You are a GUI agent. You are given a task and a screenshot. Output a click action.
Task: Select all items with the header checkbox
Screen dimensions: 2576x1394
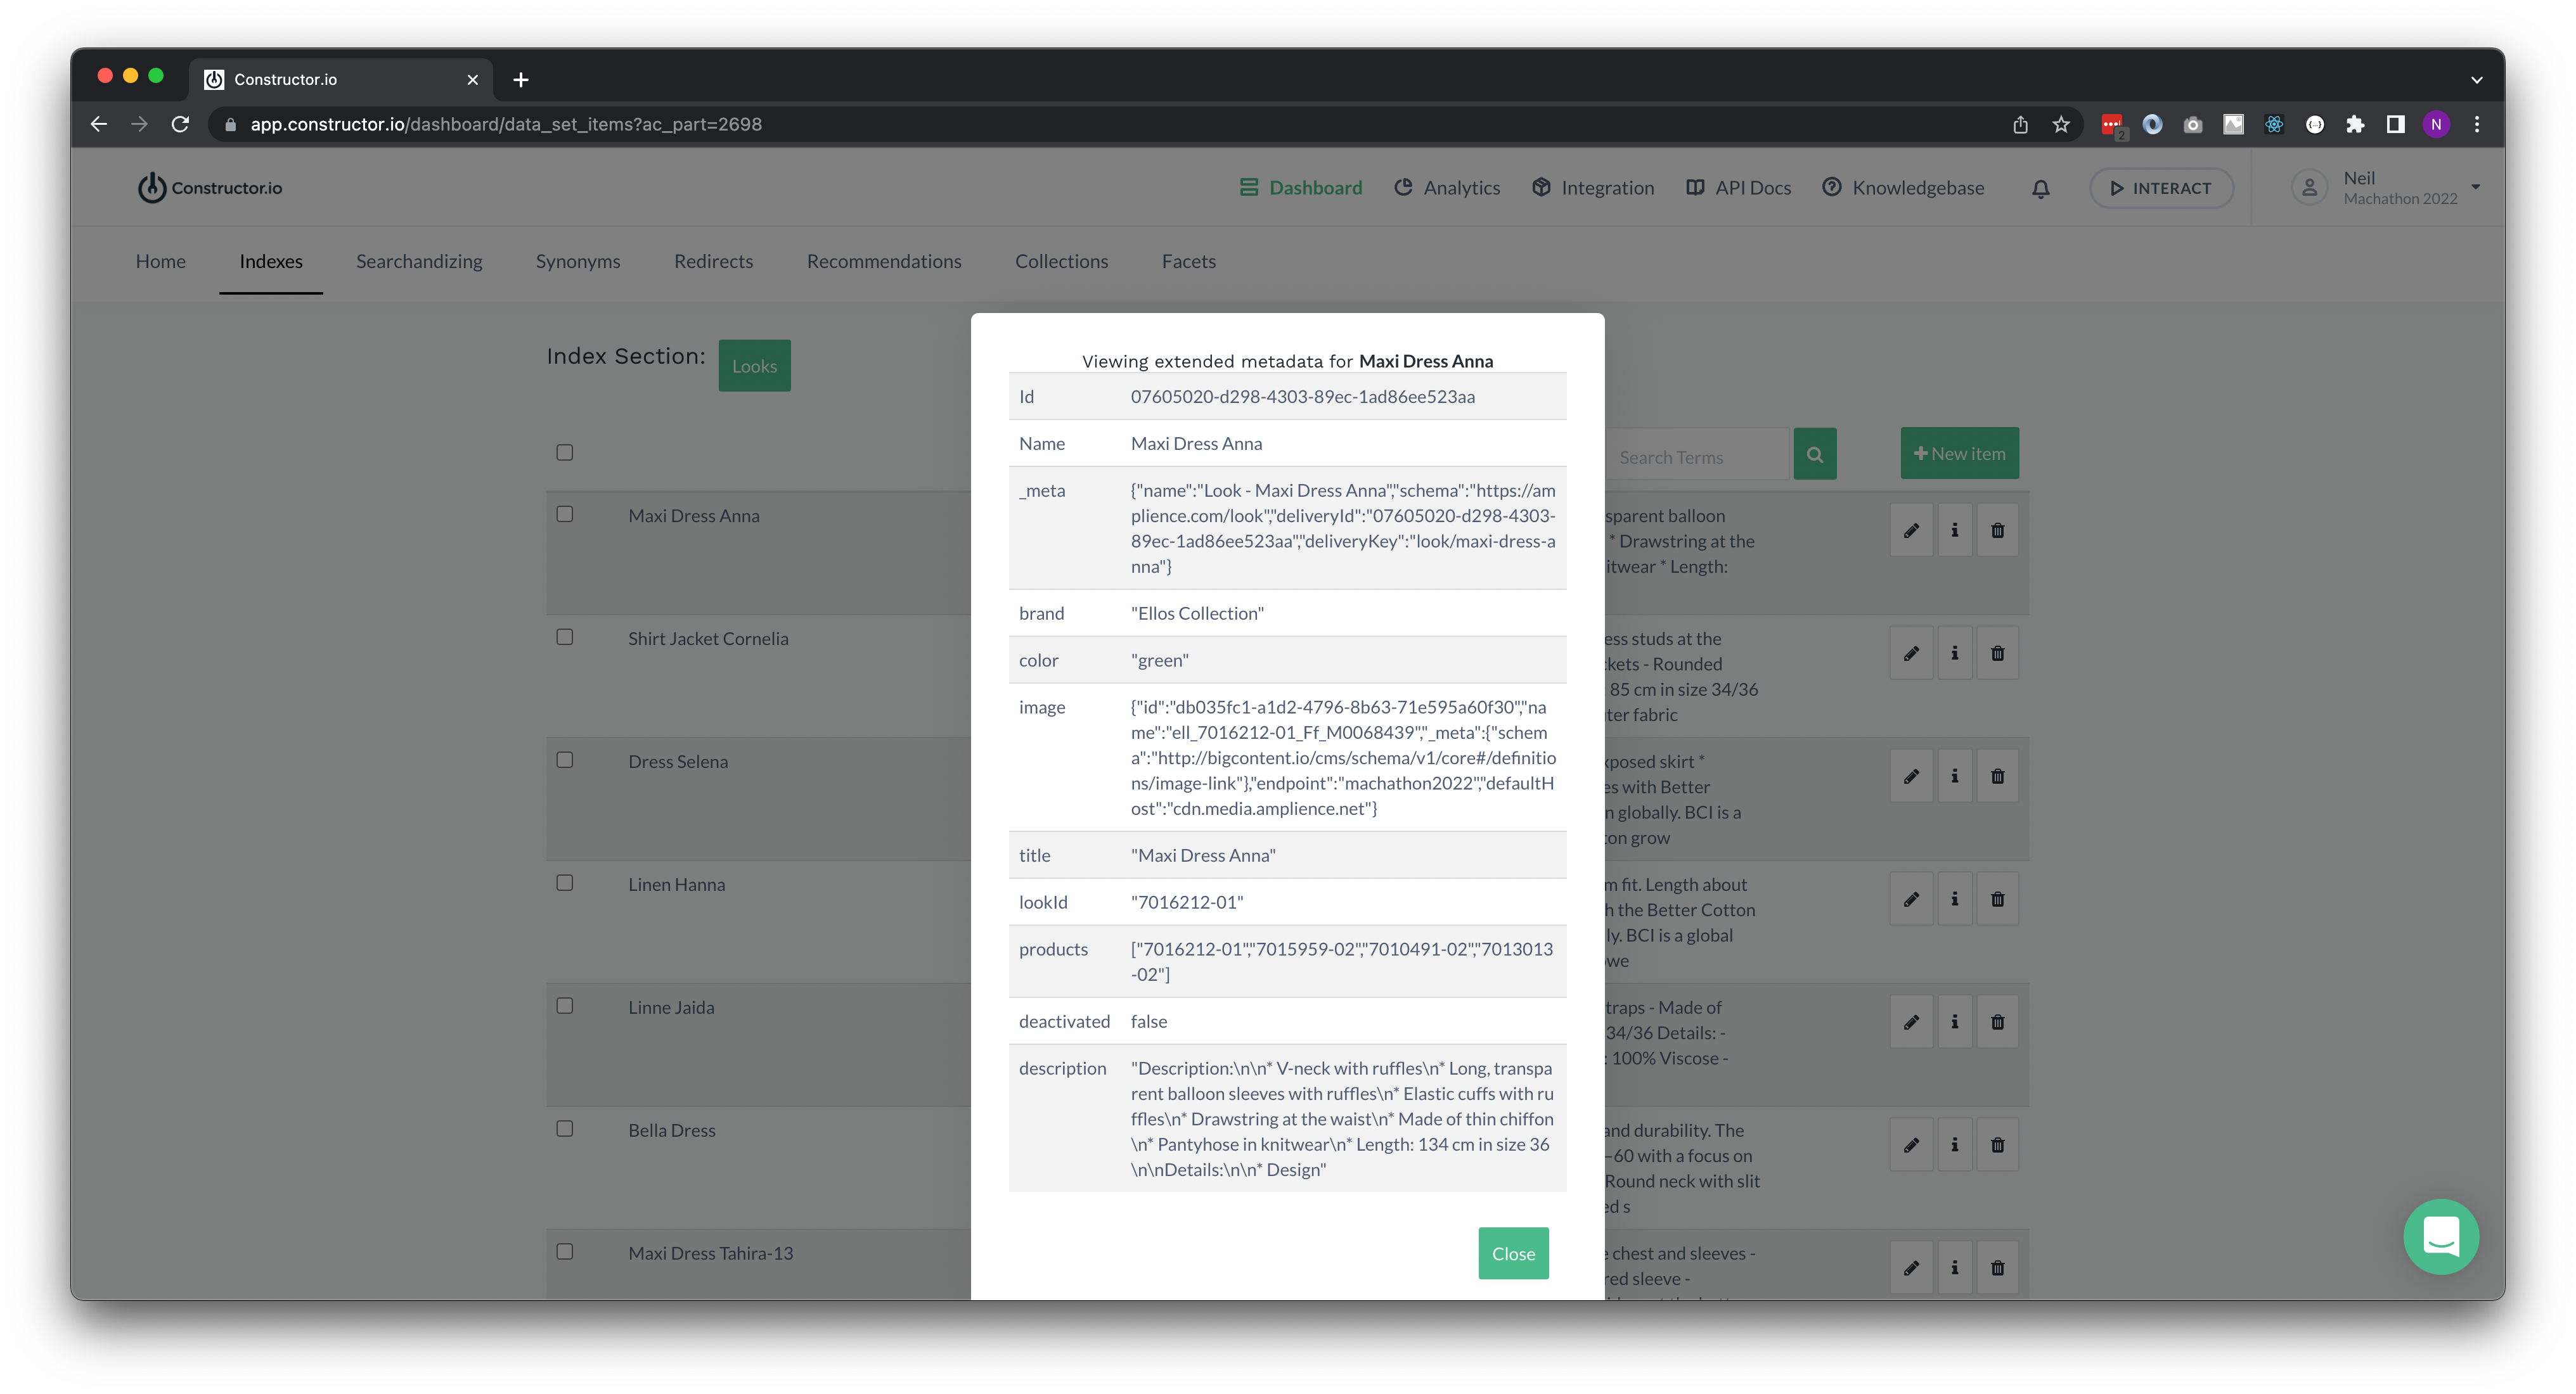coord(564,452)
